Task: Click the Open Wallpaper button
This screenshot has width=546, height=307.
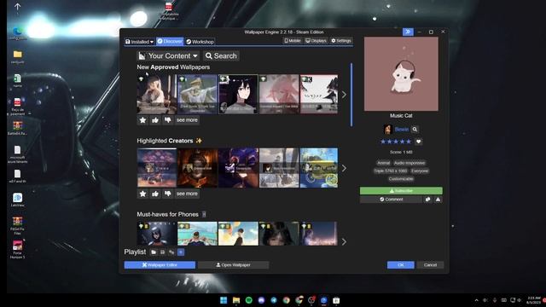Action: [233, 265]
